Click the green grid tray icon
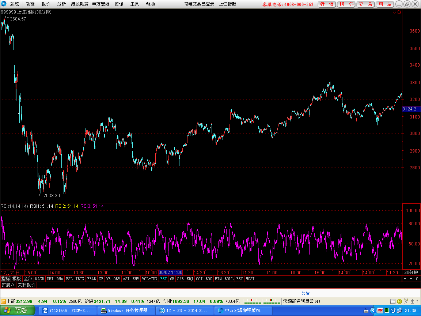 coord(387,311)
